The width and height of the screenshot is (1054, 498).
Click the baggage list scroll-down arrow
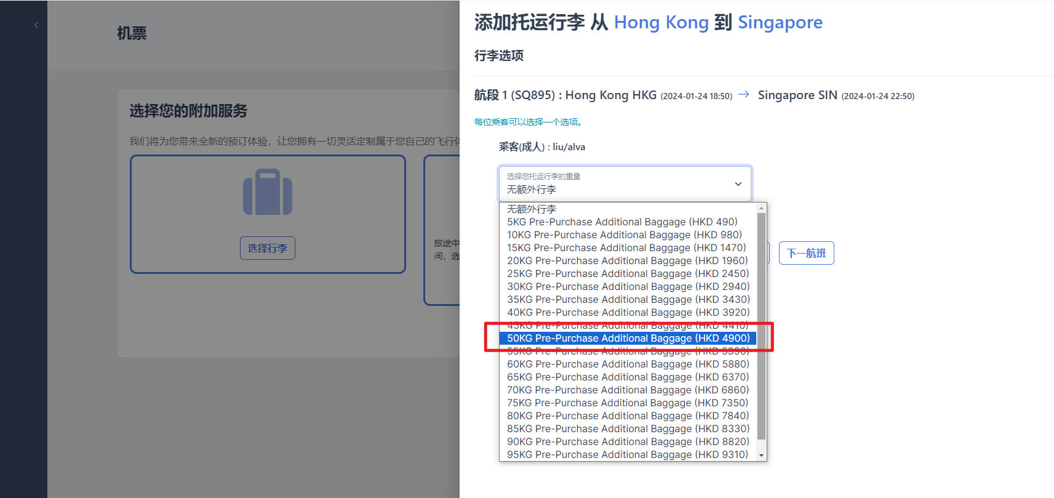[x=761, y=456]
